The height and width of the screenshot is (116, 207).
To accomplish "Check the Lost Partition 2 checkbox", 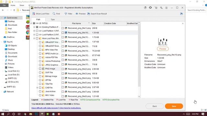I will (37, 34).
